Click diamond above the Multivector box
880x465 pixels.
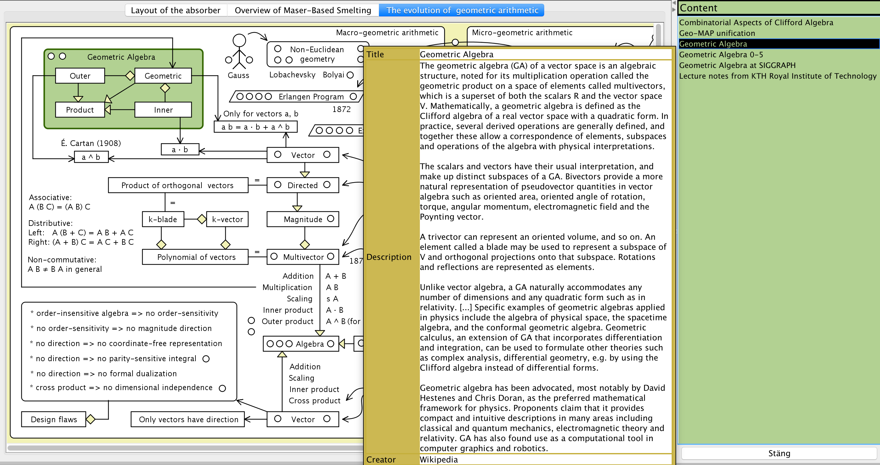305,244
